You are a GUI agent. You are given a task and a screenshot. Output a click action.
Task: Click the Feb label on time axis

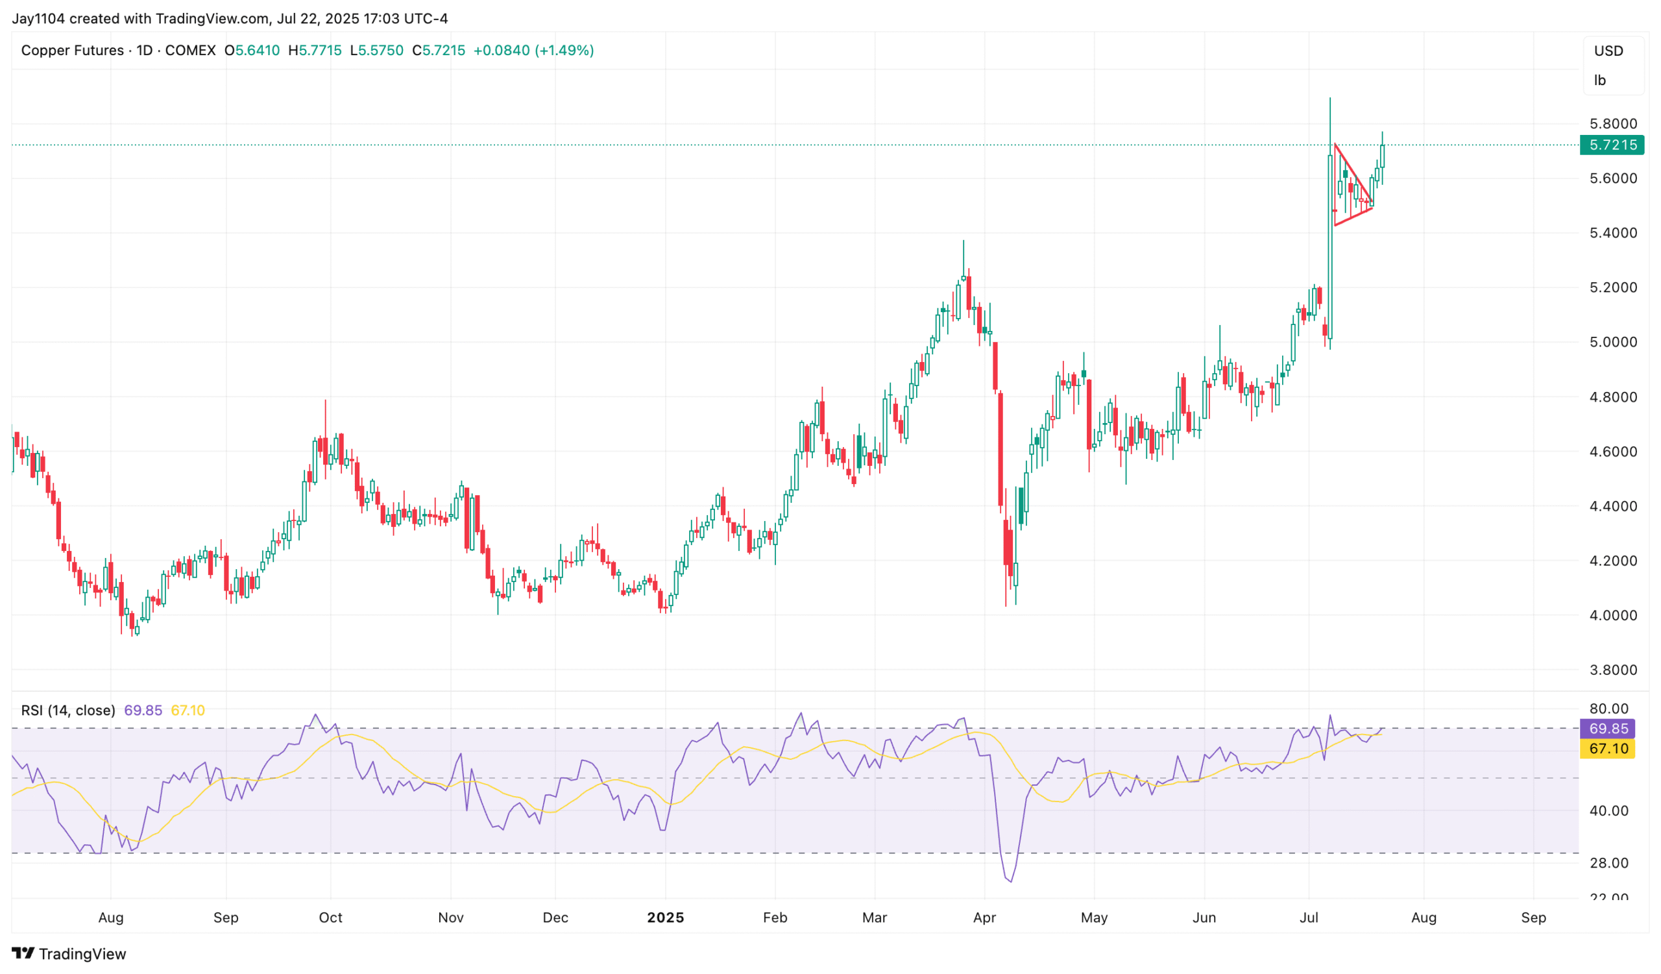click(x=775, y=918)
